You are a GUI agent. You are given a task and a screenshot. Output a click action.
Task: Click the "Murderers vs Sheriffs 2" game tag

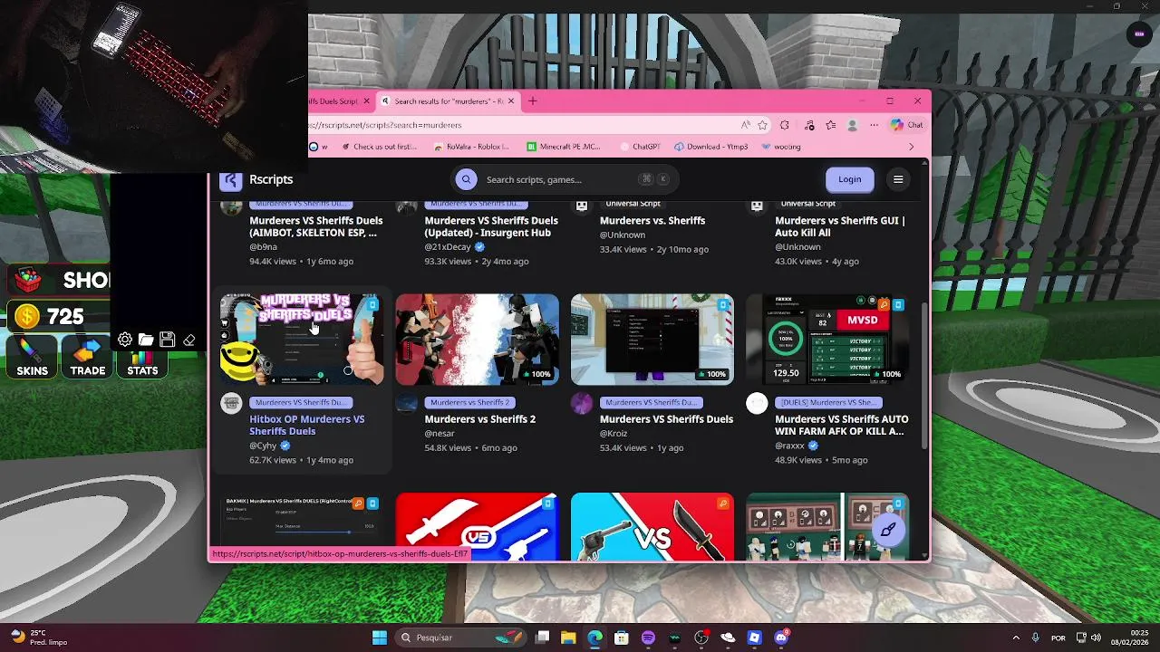[469, 402]
